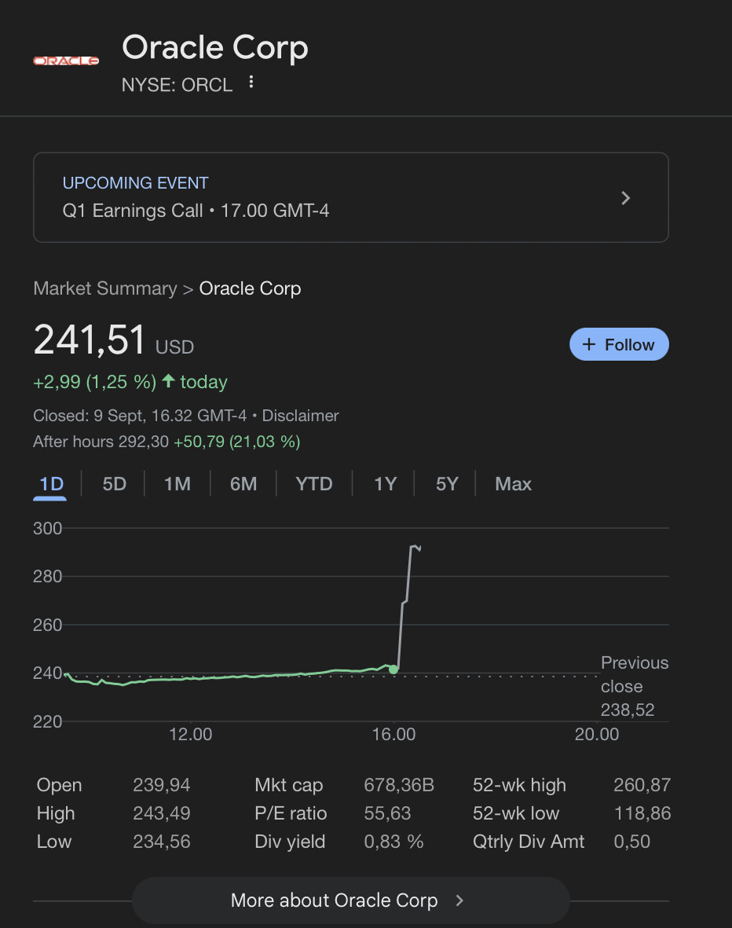Screen dimensions: 732x928
Task: Select the YTD chart tab
Action: click(x=313, y=484)
